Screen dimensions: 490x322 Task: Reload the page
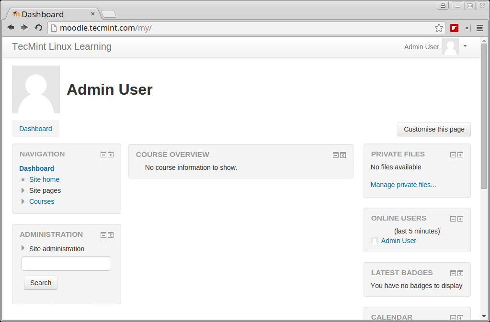coord(38,28)
